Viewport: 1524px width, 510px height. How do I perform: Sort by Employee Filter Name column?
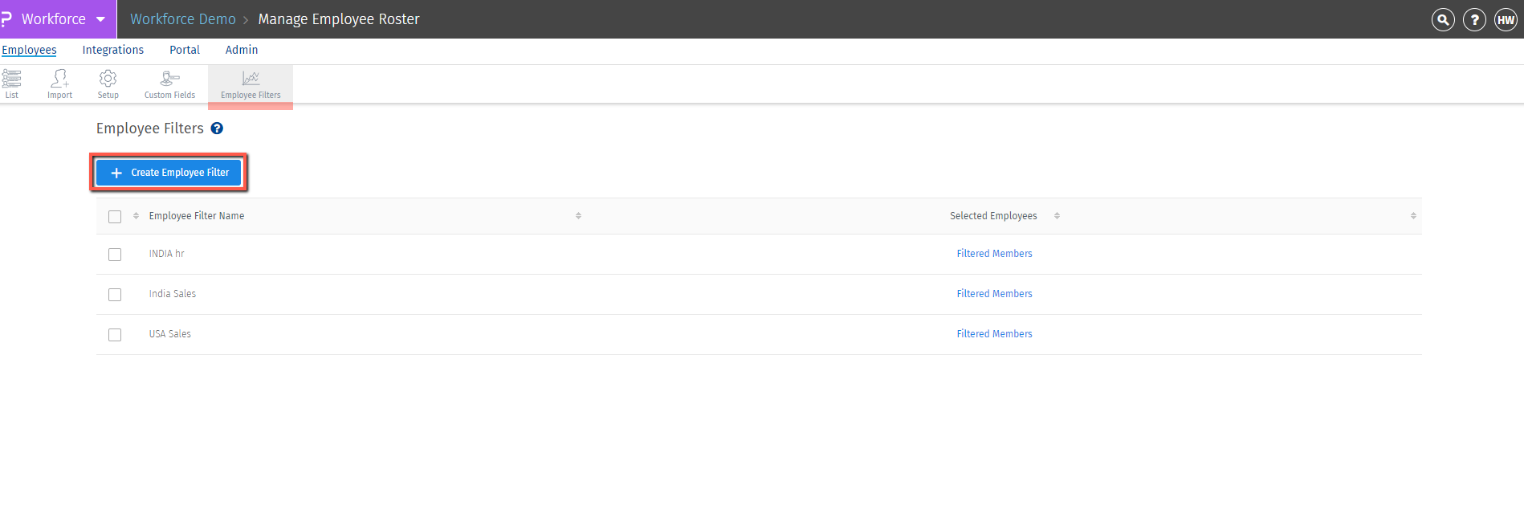[197, 216]
